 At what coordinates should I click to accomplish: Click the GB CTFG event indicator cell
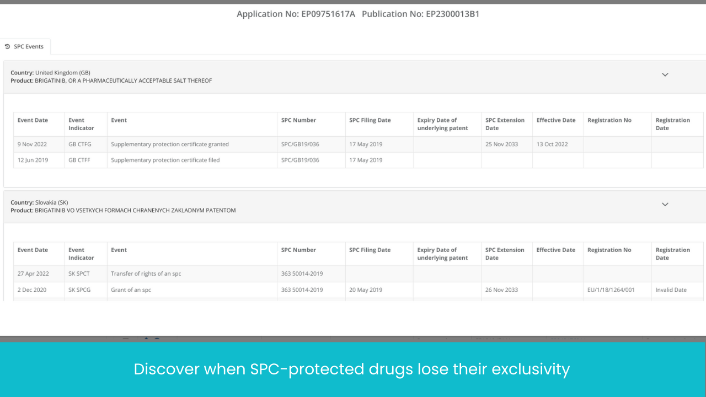[x=79, y=144]
